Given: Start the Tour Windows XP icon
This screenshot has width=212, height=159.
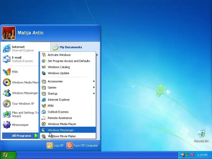Looking at the screenshot, I should click(7, 104).
